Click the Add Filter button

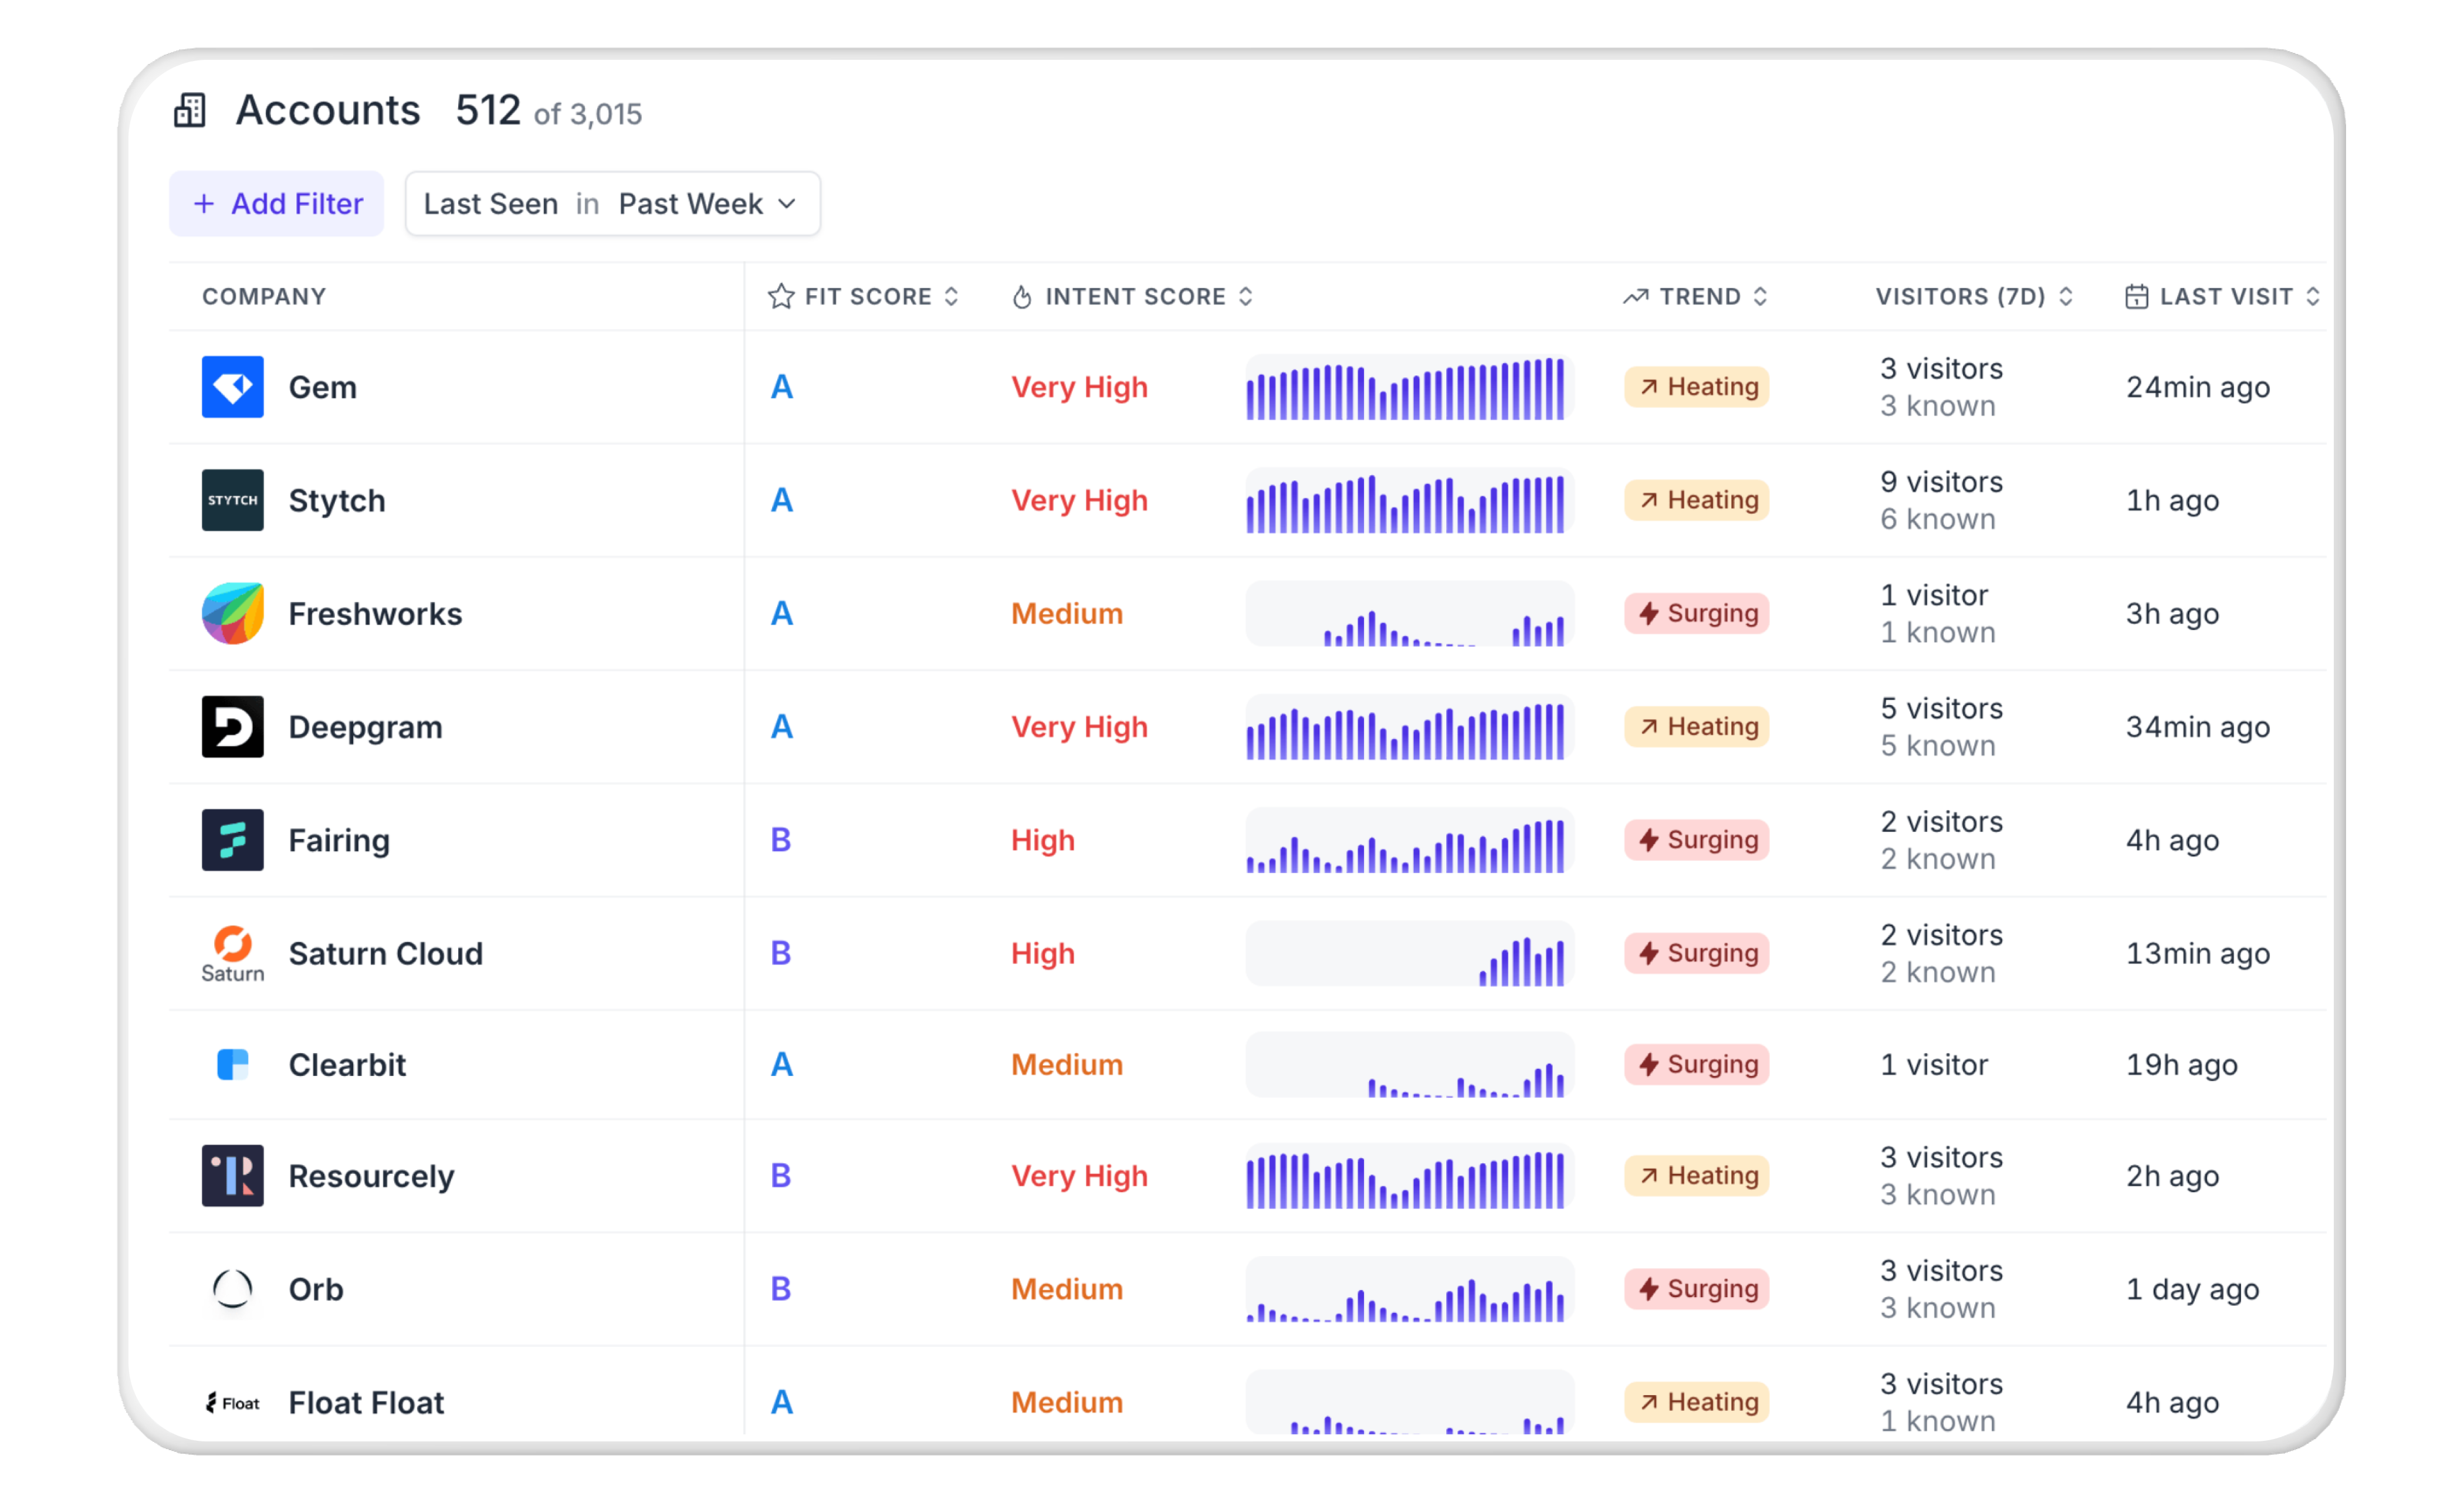tap(277, 204)
